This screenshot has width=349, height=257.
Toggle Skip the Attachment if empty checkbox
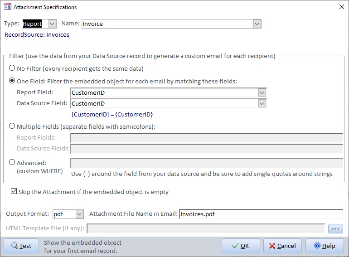(x=14, y=192)
